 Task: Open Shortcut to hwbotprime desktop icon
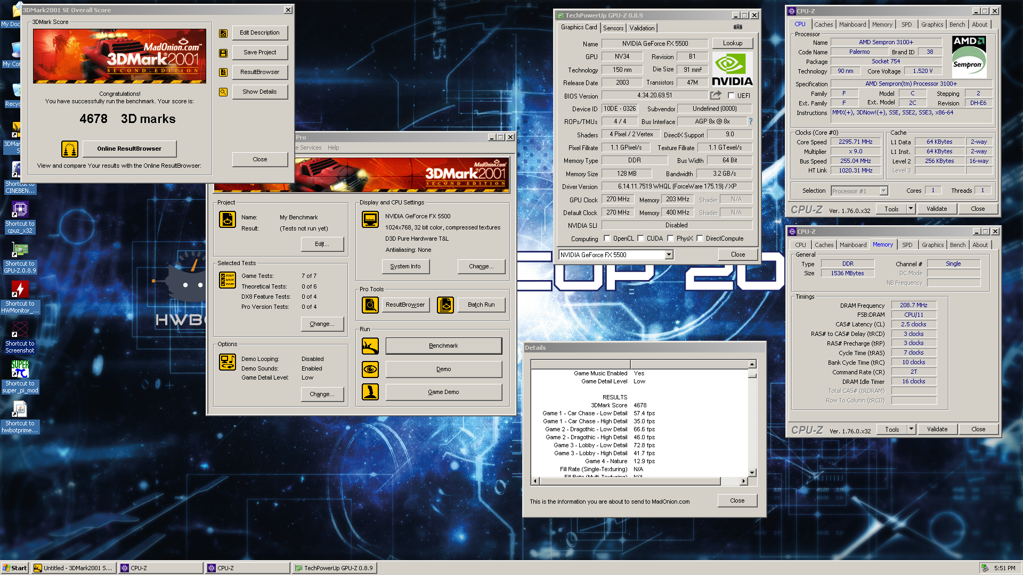click(x=20, y=417)
